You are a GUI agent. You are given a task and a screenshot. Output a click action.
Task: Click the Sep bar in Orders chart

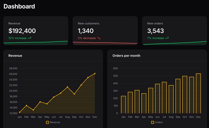coord(178,96)
